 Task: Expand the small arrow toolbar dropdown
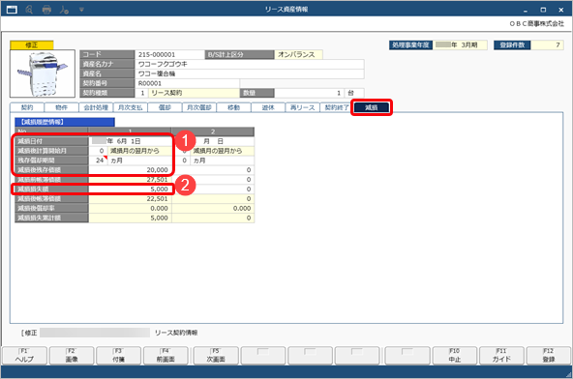[81, 10]
